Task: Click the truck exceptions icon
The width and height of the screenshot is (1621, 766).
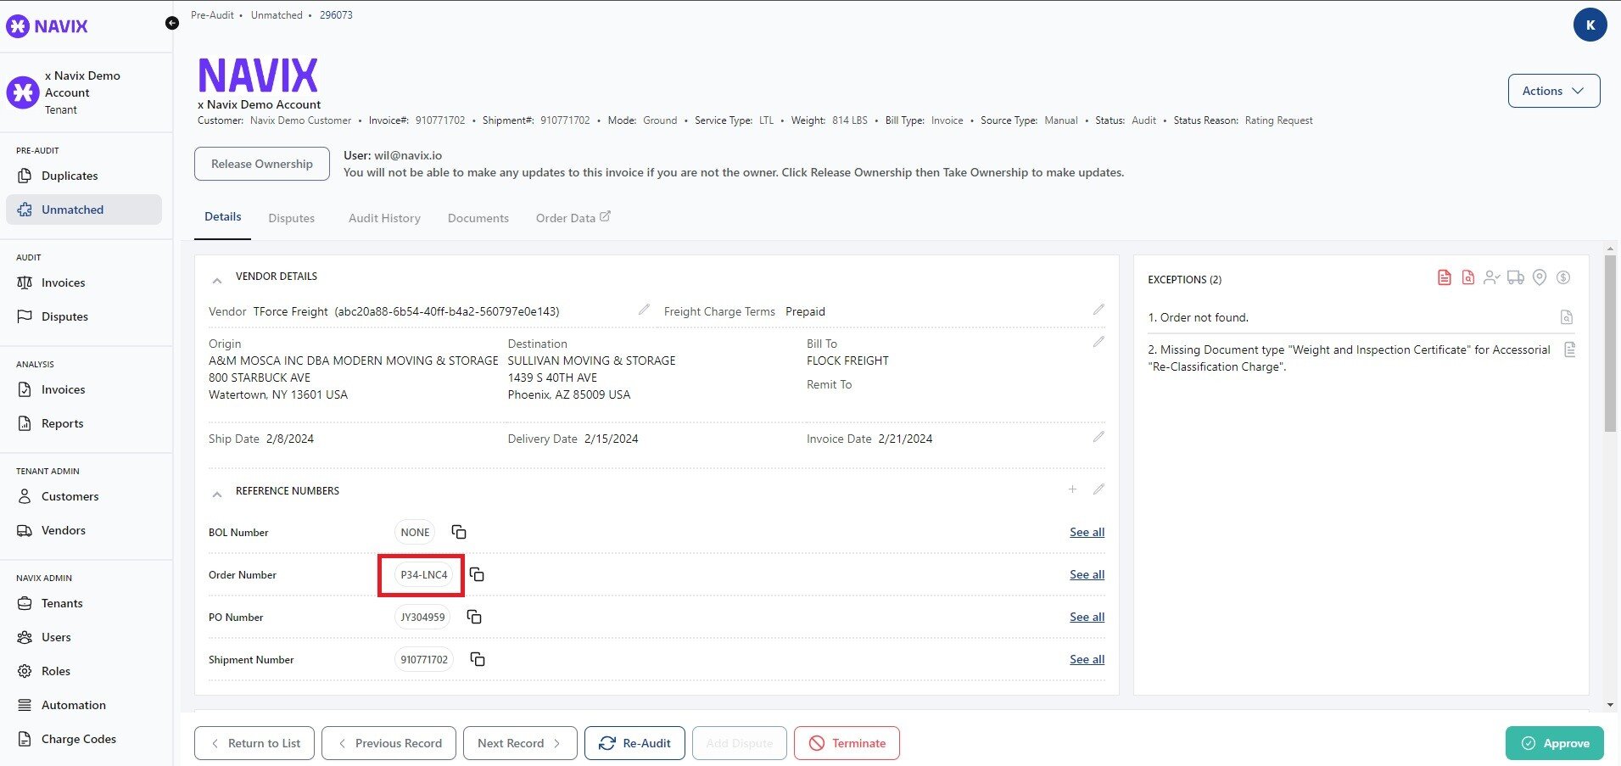Action: pos(1516,277)
